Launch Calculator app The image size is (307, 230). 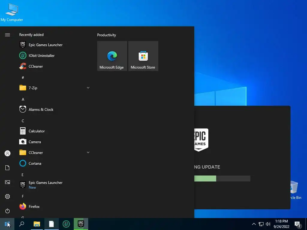55,131
